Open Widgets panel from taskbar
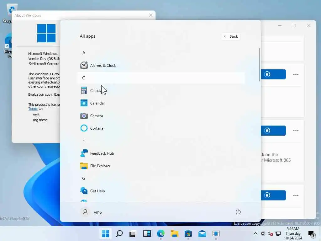The height and width of the screenshot is (241, 321). coord(147,233)
